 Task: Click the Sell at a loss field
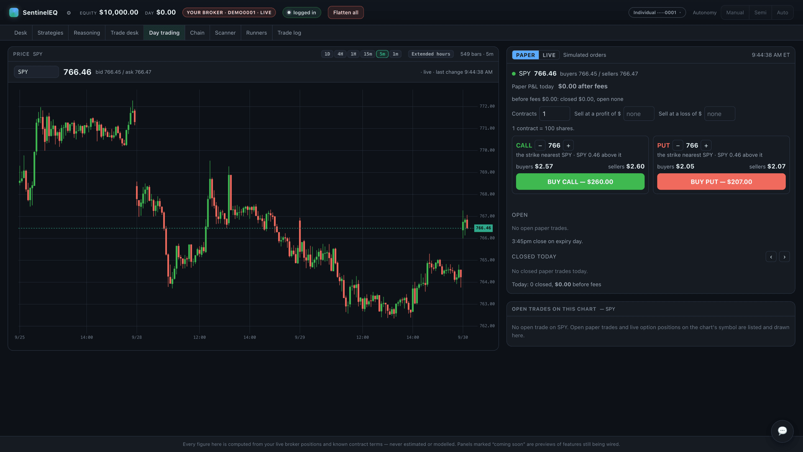[719, 114]
